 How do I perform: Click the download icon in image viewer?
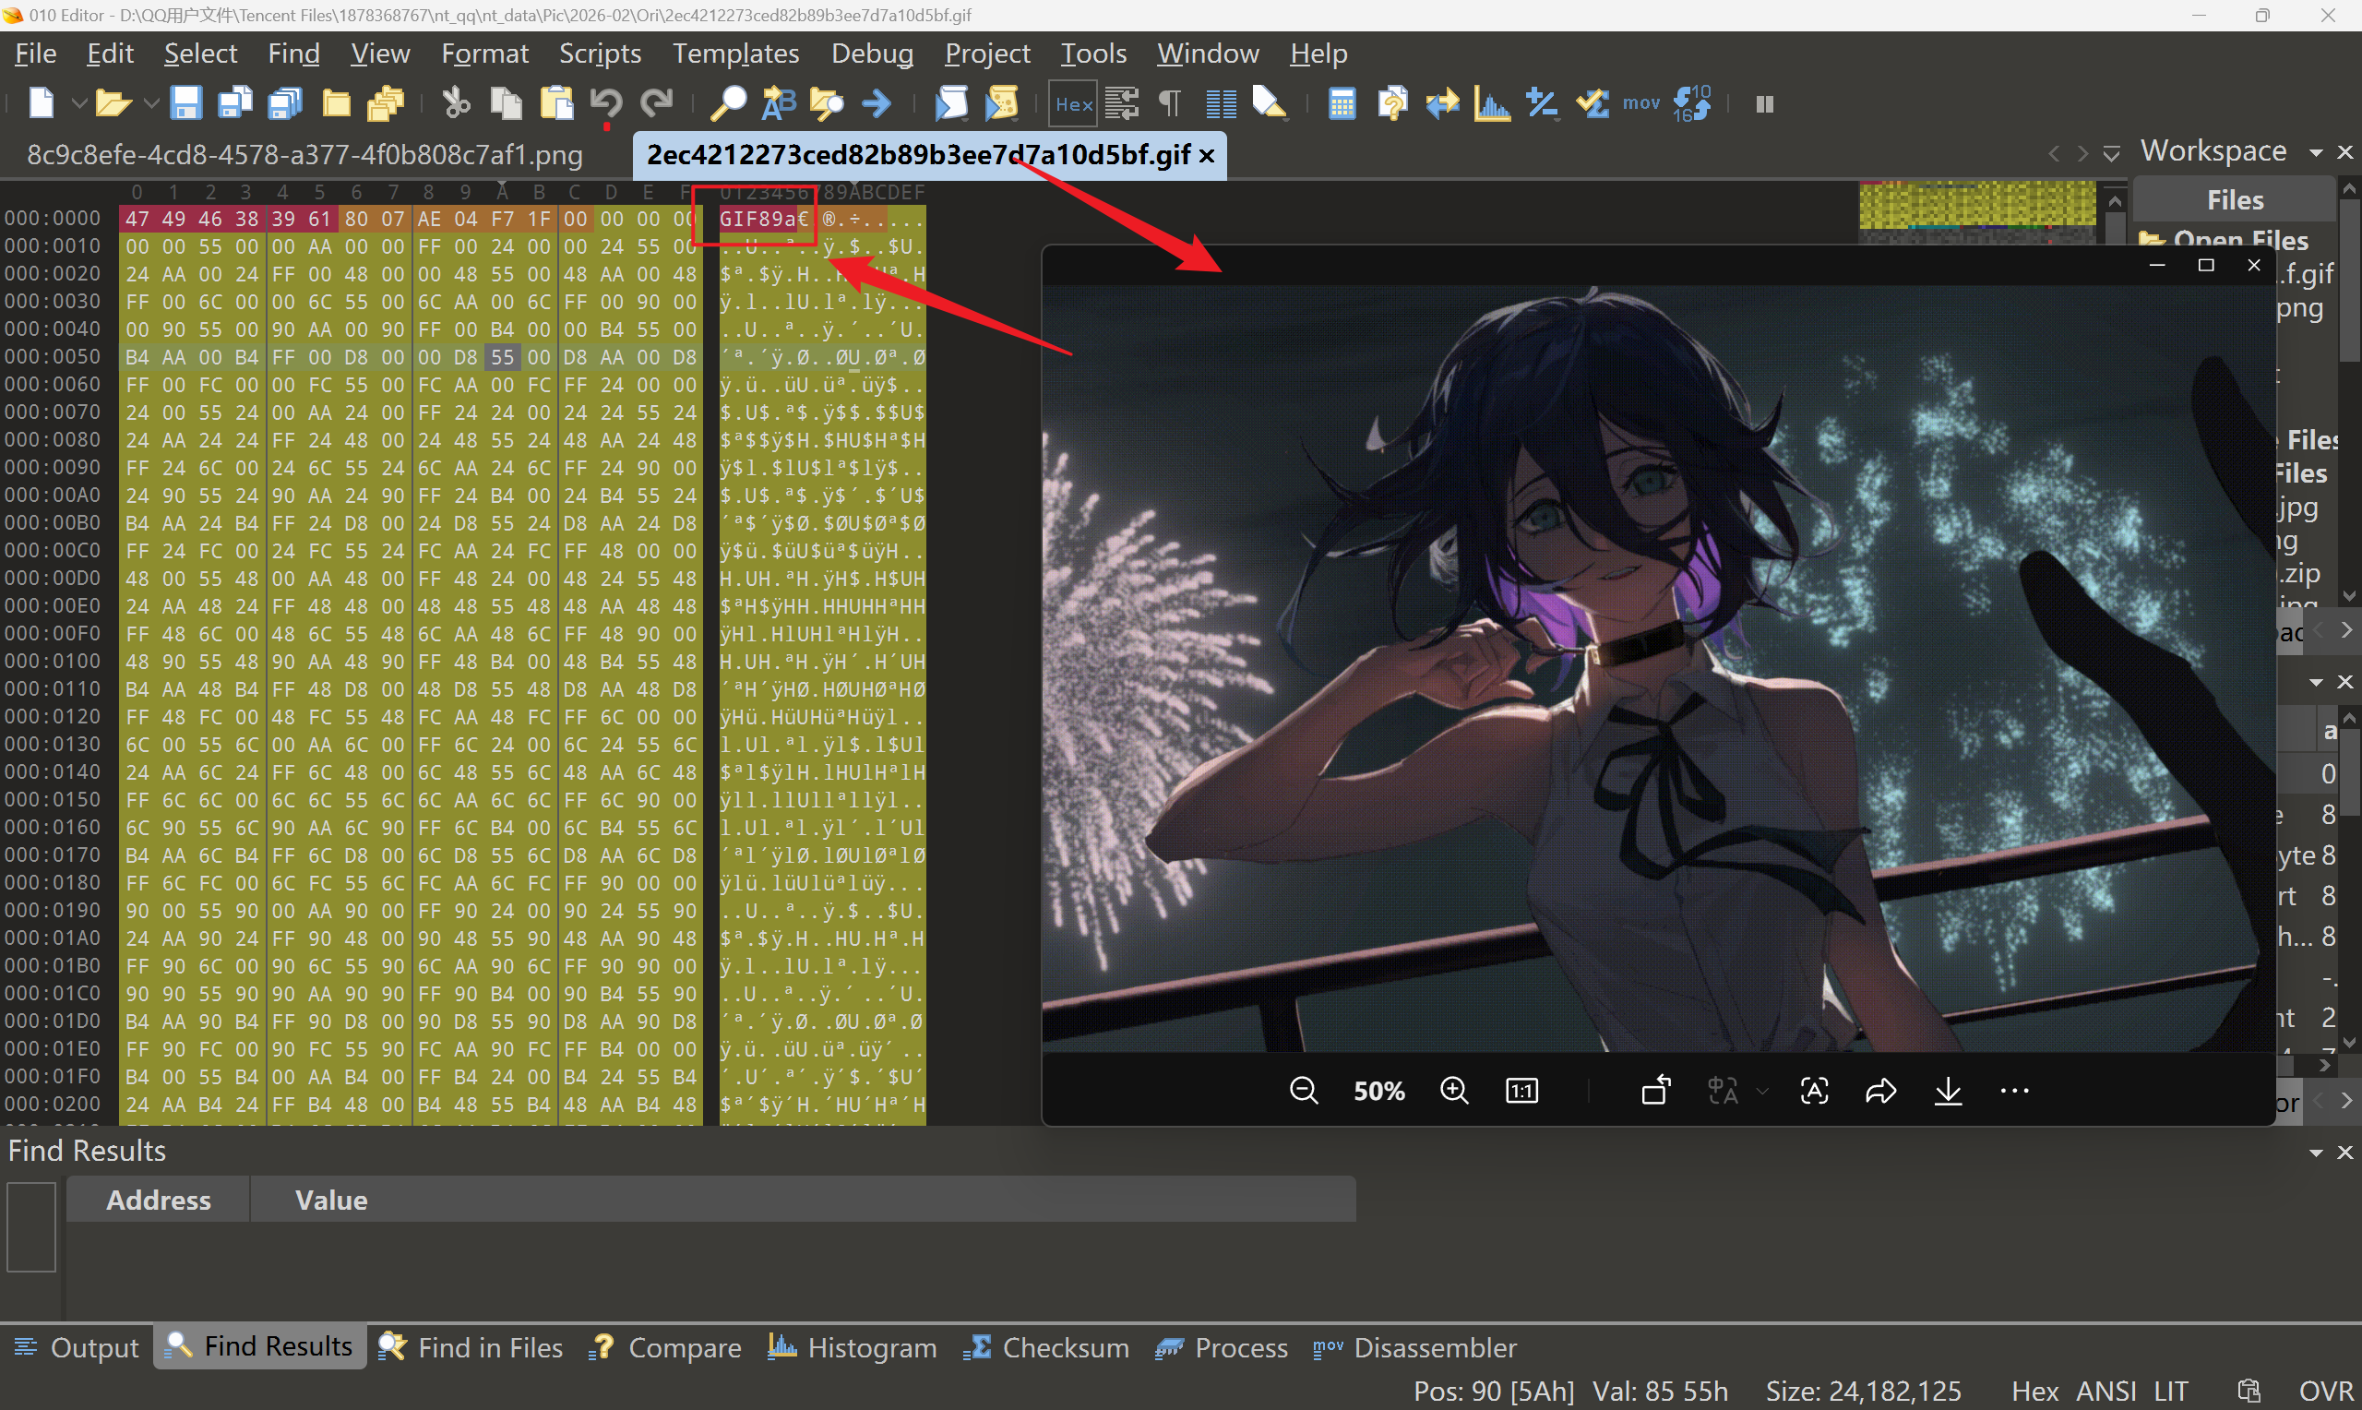(1948, 1091)
